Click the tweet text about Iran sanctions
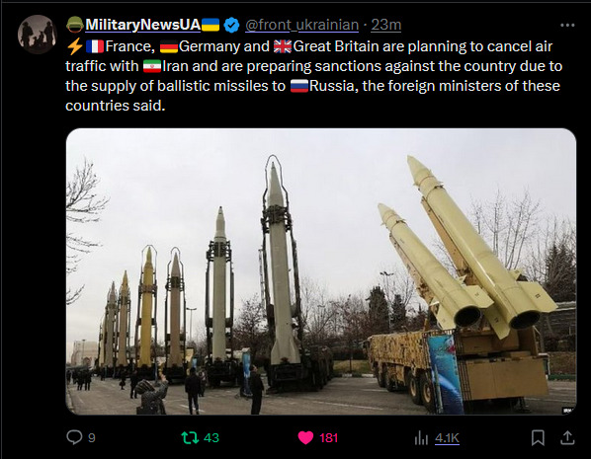The height and width of the screenshot is (459, 591). coord(313,76)
